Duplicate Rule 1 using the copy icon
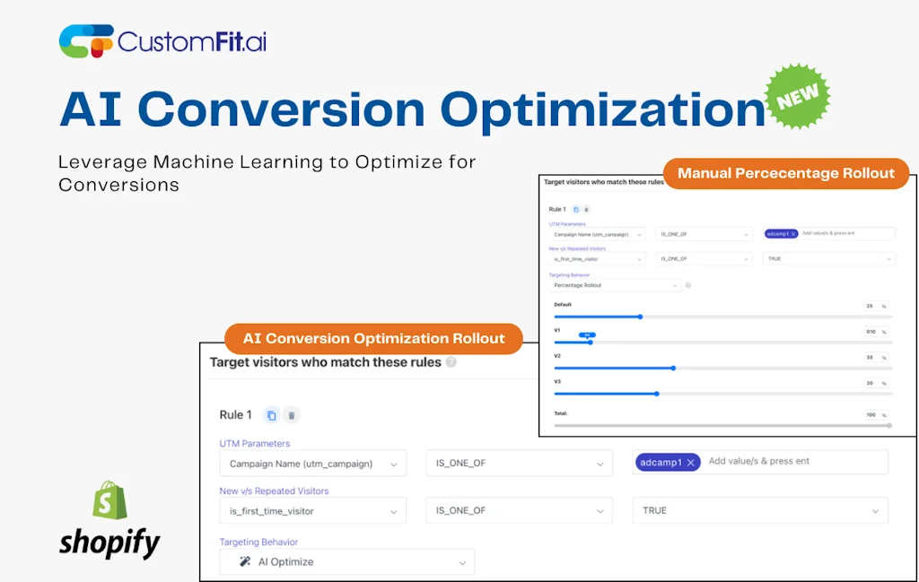The width and height of the screenshot is (919, 582). coord(272,415)
